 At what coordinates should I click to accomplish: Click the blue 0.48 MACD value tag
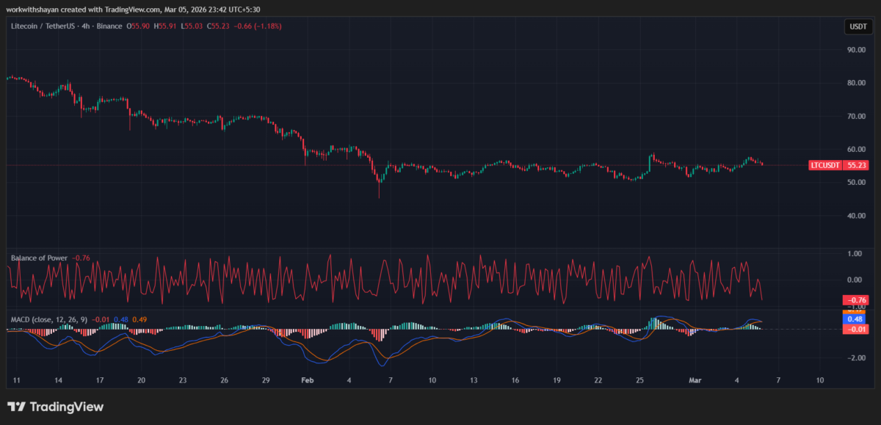855,319
